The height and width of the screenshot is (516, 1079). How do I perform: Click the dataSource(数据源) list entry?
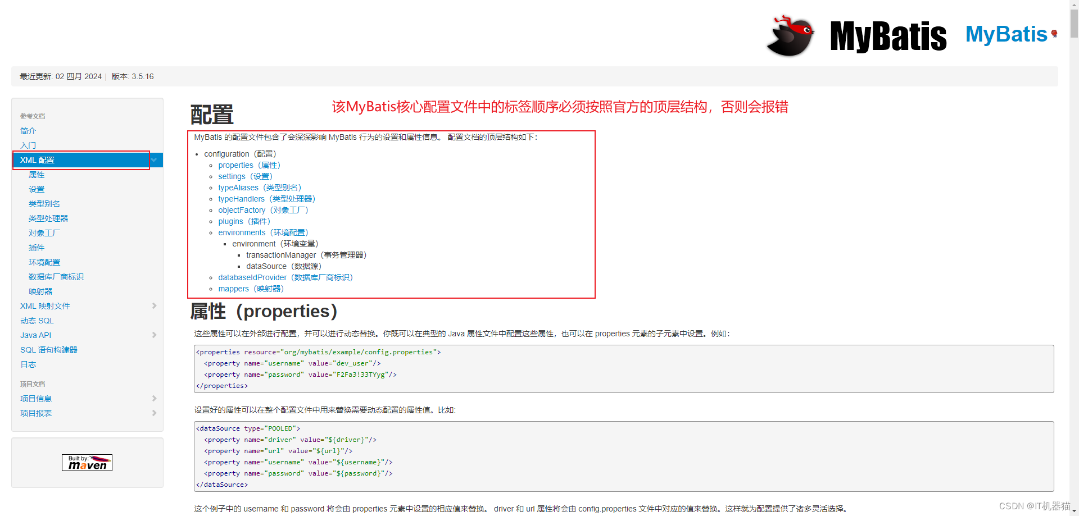pyautogui.click(x=284, y=266)
